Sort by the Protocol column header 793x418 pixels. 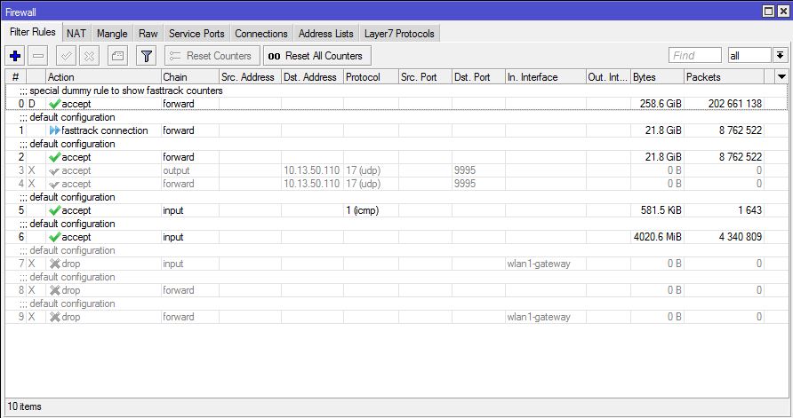point(371,76)
